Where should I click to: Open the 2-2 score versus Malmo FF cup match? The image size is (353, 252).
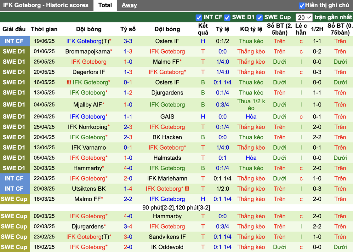[128, 199]
